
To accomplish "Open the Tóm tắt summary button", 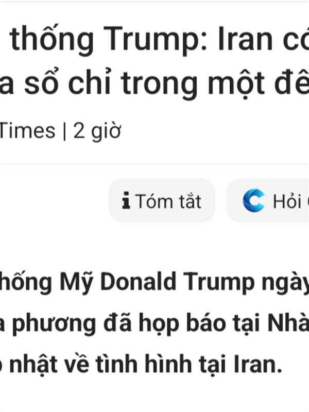I will point(162,200).
